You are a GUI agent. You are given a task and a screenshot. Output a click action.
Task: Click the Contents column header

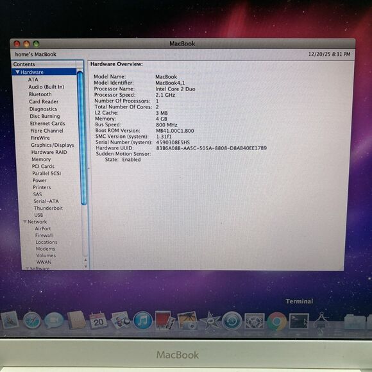(x=44, y=64)
